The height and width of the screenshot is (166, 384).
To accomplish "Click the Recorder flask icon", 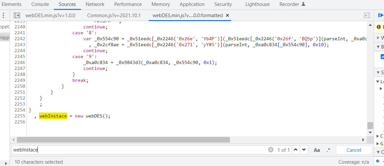I will (303, 4).
